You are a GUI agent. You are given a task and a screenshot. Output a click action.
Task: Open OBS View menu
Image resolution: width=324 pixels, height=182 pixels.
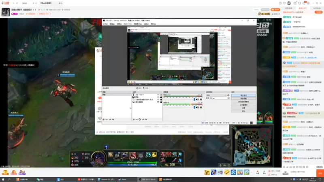tap(119, 24)
